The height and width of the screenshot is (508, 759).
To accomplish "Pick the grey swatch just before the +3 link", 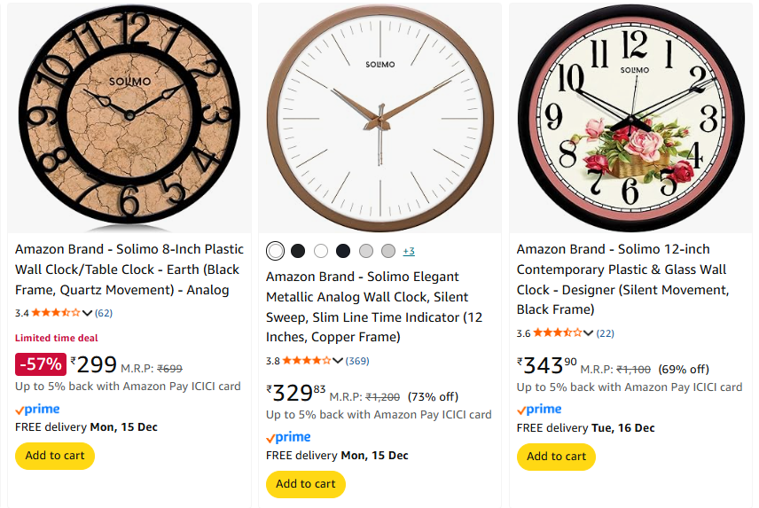I will (388, 251).
